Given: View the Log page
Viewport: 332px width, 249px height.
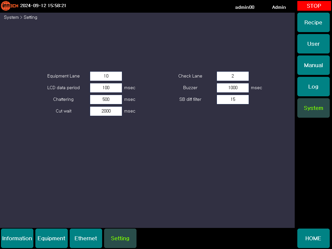Looking at the screenshot, I should coord(313,87).
